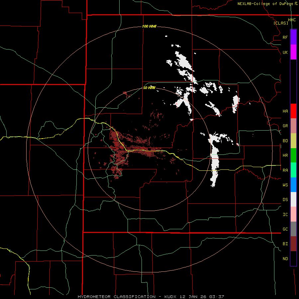The width and height of the screenshot is (299, 299).
Task: Click the HR green legend swatch
Action: 293,155
